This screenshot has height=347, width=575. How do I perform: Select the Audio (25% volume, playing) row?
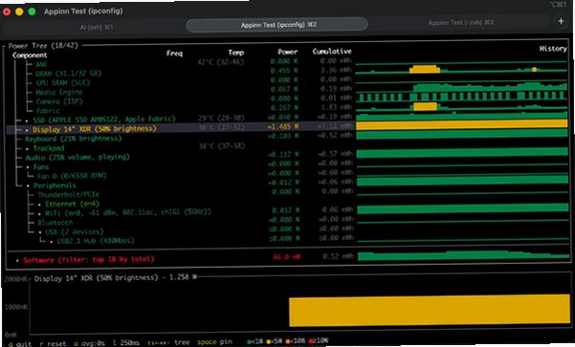77,157
